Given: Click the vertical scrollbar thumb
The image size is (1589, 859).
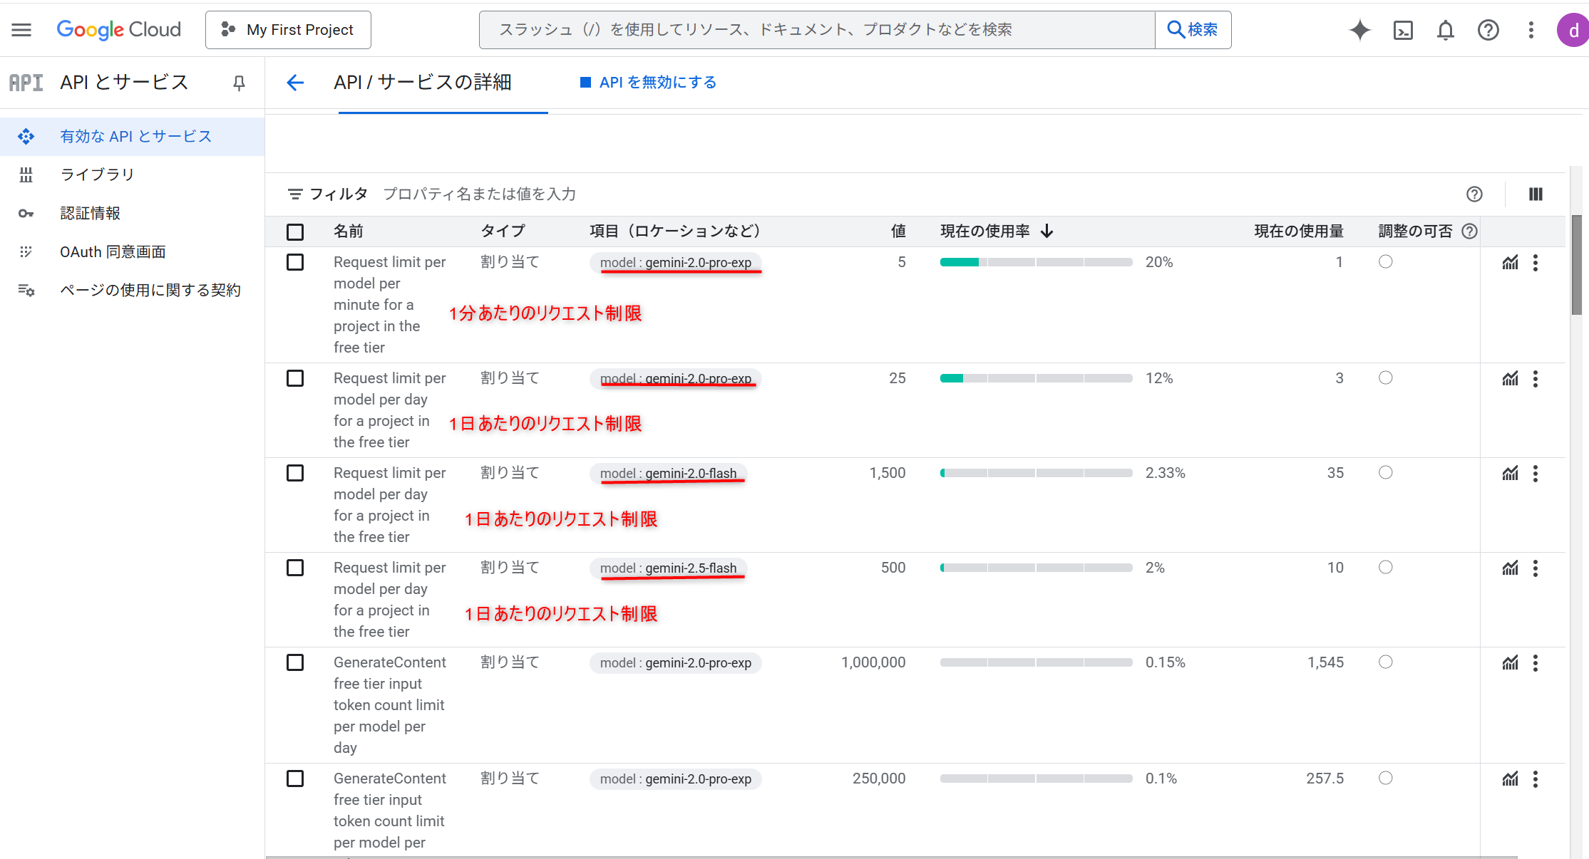Looking at the screenshot, I should (x=1577, y=264).
